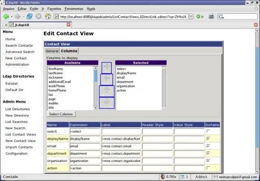This screenshot has width=260, height=181.
Task: Click the new tab icon left of JLdapAB tab
Action: coord(5,25)
